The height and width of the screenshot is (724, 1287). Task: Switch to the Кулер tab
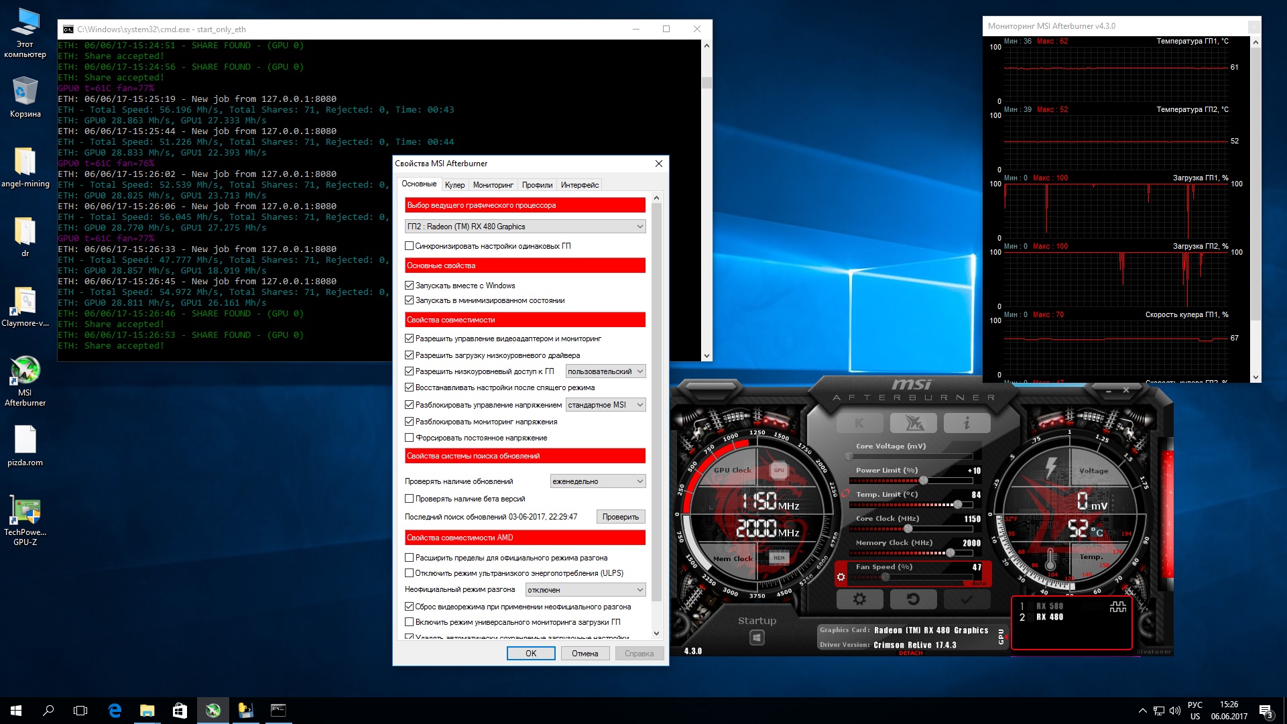coord(454,185)
